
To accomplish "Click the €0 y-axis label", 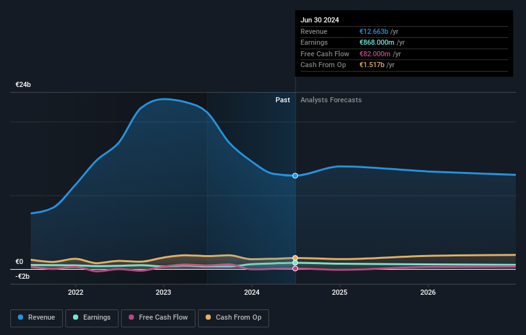I will (19, 261).
